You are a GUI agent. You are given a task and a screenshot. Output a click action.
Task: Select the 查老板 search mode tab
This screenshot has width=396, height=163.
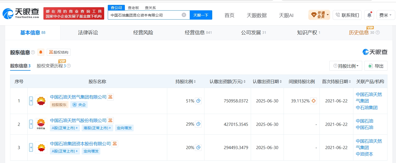pyautogui.click(x=133, y=8)
